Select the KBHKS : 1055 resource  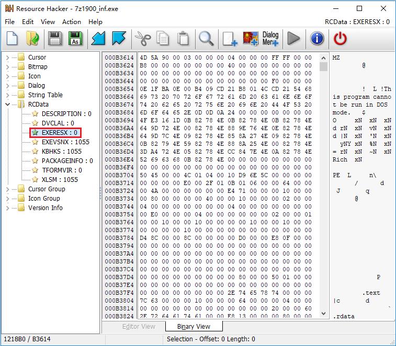62,152
